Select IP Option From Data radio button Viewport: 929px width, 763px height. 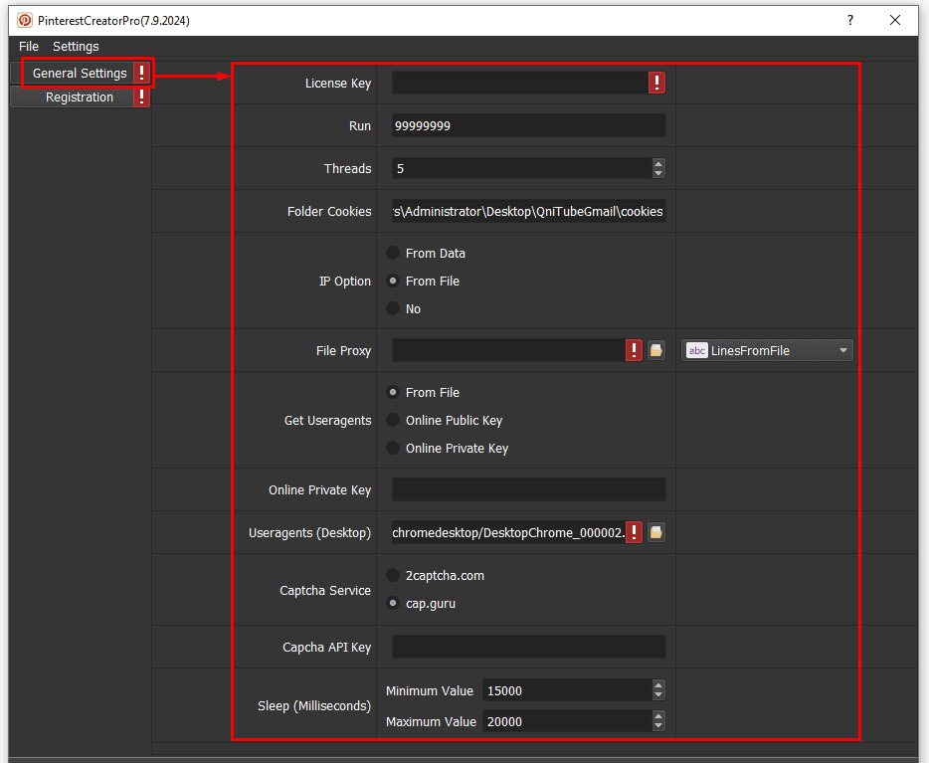(x=393, y=253)
